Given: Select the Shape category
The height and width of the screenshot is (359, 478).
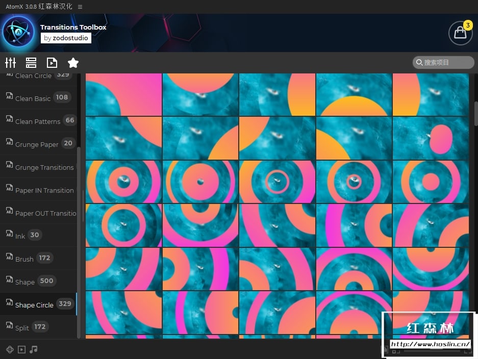Looking at the screenshot, I should [38, 281].
